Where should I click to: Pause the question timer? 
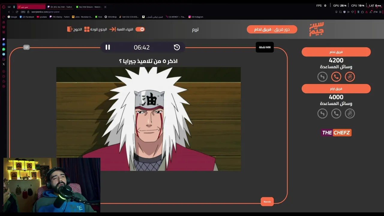(x=108, y=47)
